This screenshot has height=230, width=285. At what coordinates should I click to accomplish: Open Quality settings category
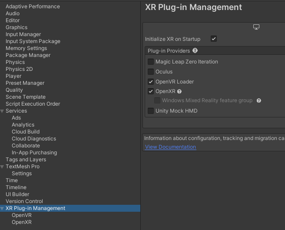(14, 90)
